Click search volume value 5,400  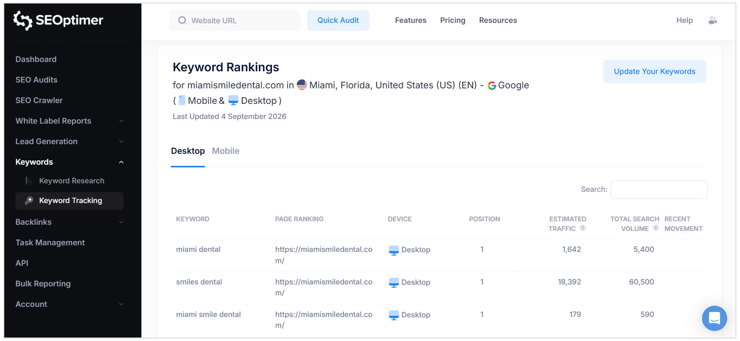pyautogui.click(x=644, y=250)
